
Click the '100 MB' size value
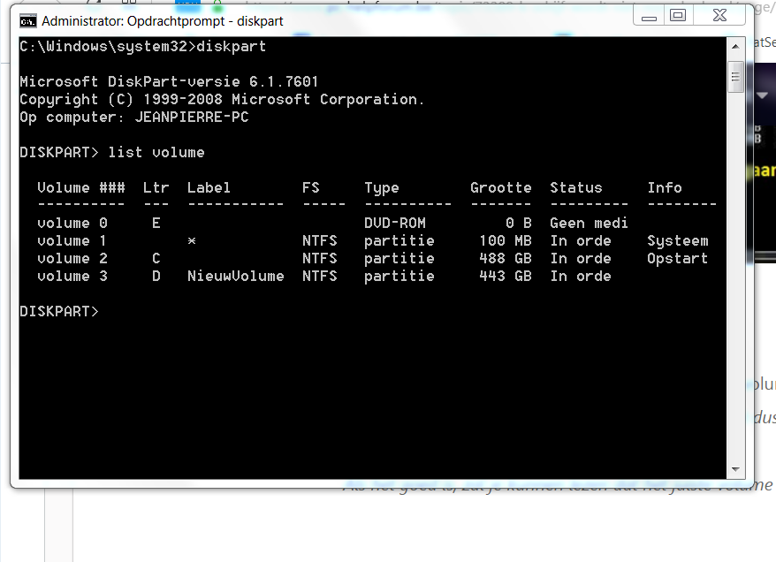click(506, 241)
